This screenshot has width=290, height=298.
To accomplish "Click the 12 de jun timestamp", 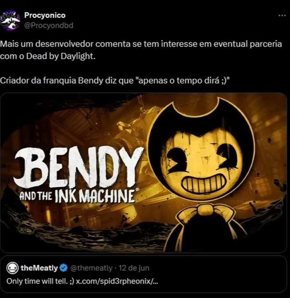I will (x=134, y=268).
